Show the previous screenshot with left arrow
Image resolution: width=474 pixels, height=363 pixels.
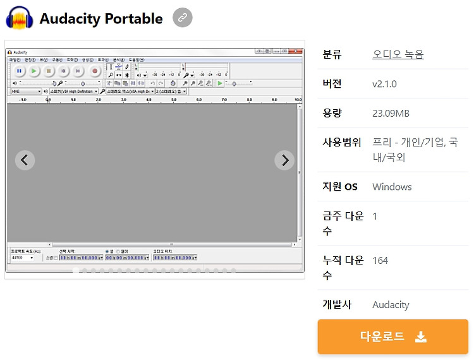tap(25, 160)
